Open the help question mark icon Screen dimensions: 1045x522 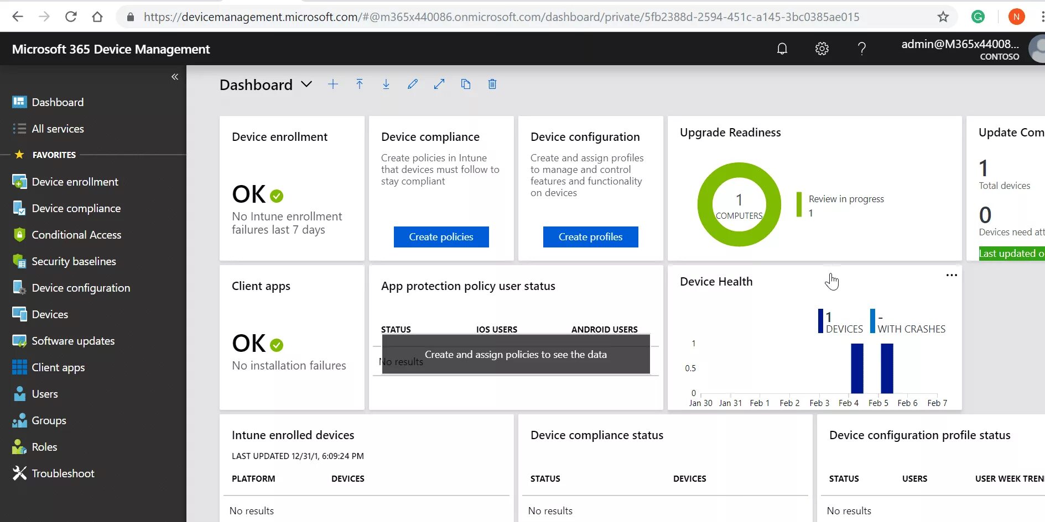pyautogui.click(x=862, y=49)
